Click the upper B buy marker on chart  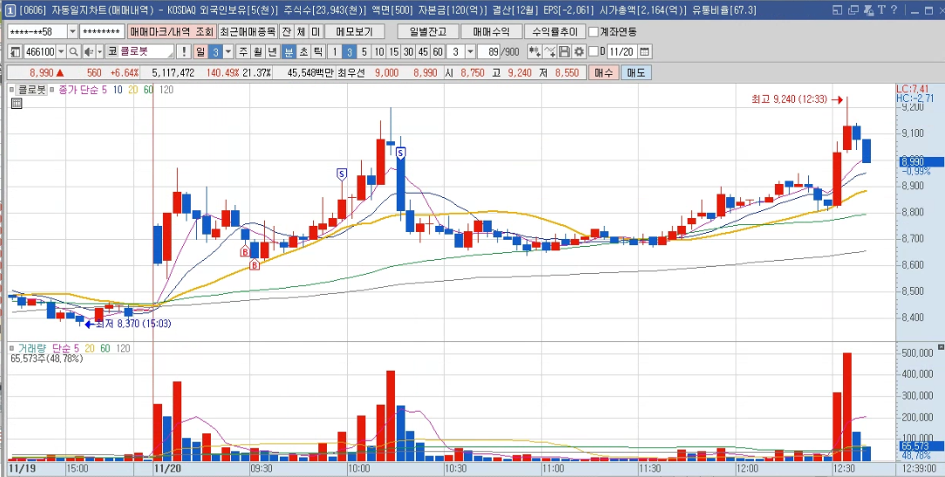click(245, 251)
